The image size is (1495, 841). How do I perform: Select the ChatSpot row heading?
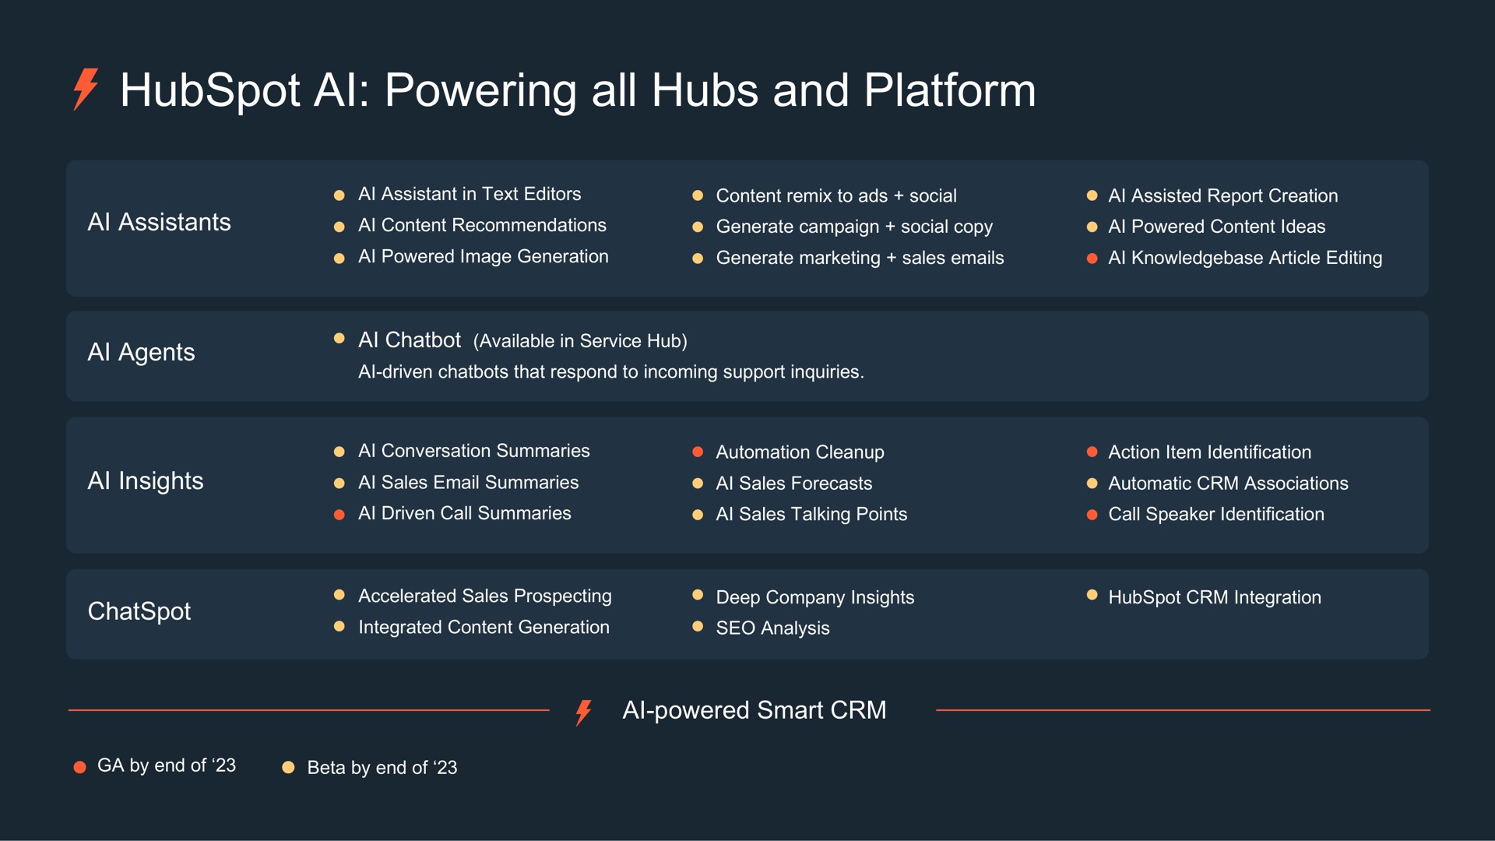[x=139, y=611]
